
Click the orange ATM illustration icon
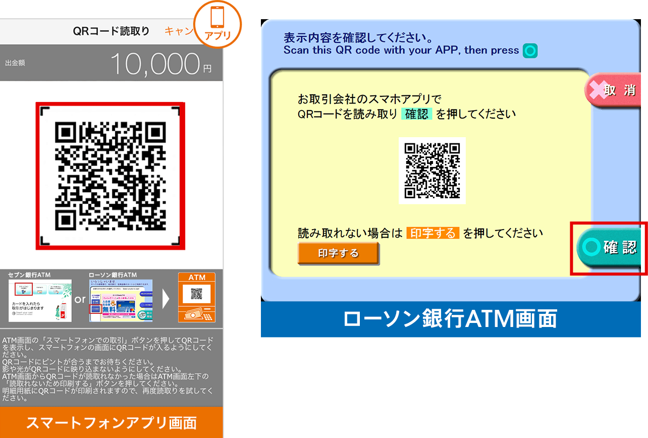(196, 297)
